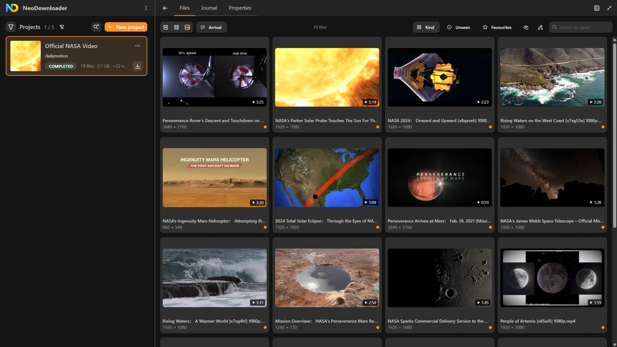Screen dimensions: 617x347
Task: Open Rising Waters: A Warmer World thumbnail
Action: click(215, 278)
